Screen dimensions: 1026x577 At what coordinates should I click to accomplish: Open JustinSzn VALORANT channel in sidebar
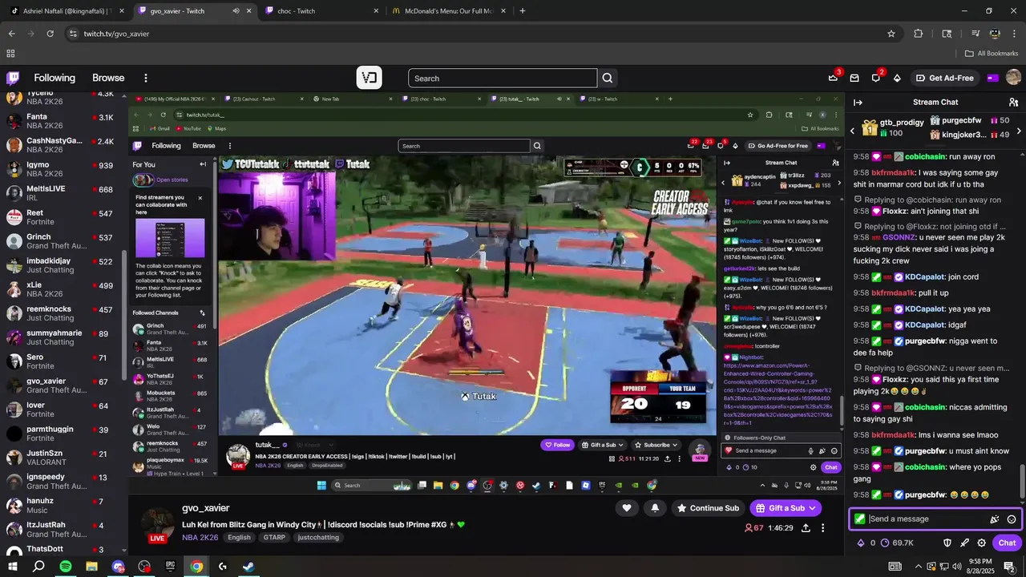(x=62, y=458)
